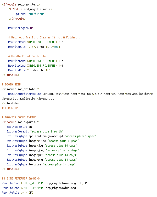This screenshot has height=197, width=157.
Task: Click the image/gif expires entry
Action: pos(42,155)
